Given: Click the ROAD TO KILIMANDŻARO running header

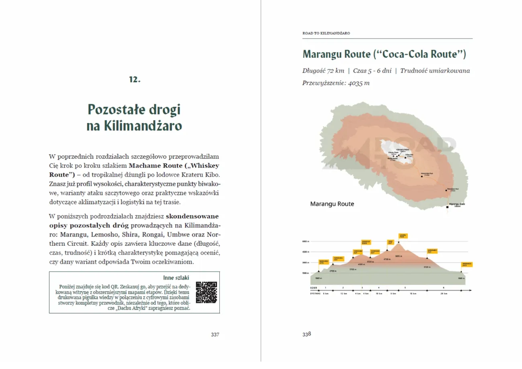Looking at the screenshot, I should point(326,33).
